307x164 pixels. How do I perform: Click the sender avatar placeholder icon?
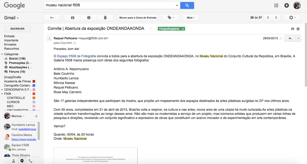pos(49,39)
